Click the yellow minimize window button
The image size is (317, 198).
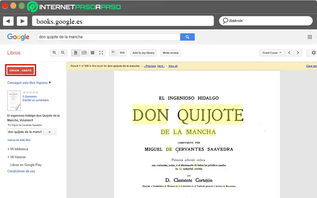(x=13, y=6)
